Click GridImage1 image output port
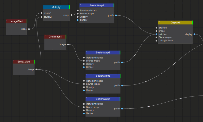Screen dimensions: 203x122 point(68,44)
